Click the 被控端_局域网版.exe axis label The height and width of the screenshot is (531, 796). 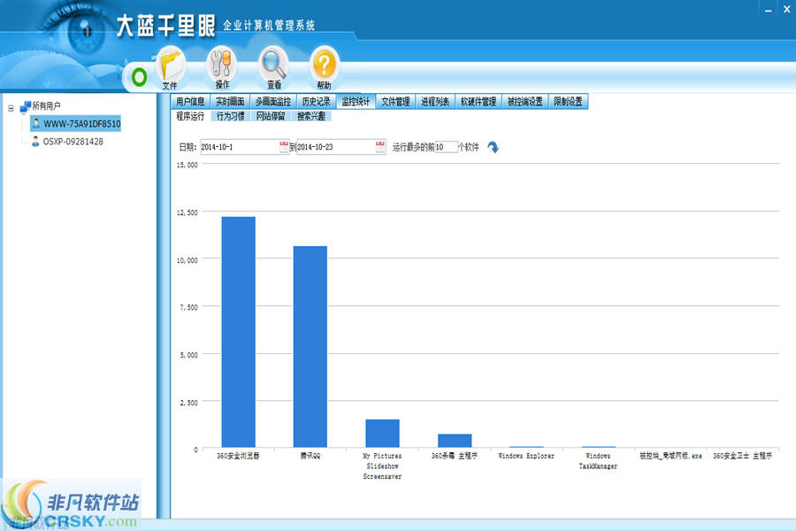coord(670,456)
